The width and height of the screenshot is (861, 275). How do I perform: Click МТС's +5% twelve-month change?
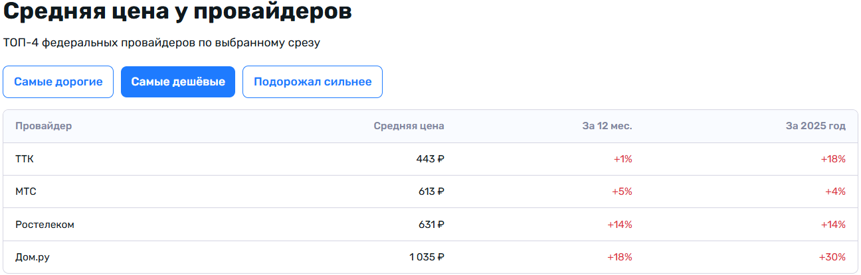tap(622, 192)
